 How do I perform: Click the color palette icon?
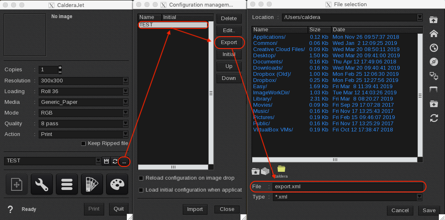(x=116, y=184)
